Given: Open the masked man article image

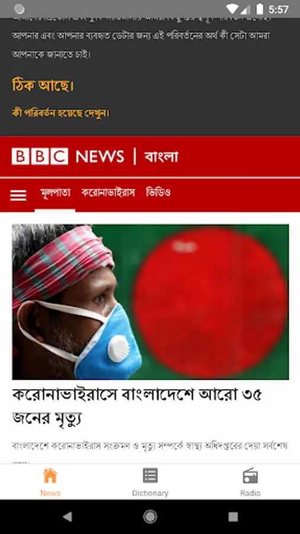Looking at the screenshot, I should (x=151, y=302).
